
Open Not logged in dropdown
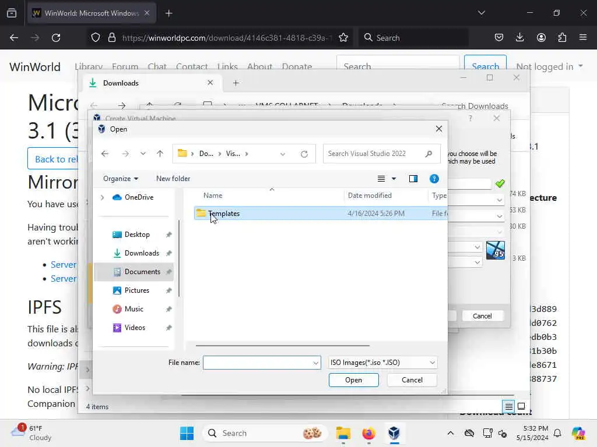[549, 66]
